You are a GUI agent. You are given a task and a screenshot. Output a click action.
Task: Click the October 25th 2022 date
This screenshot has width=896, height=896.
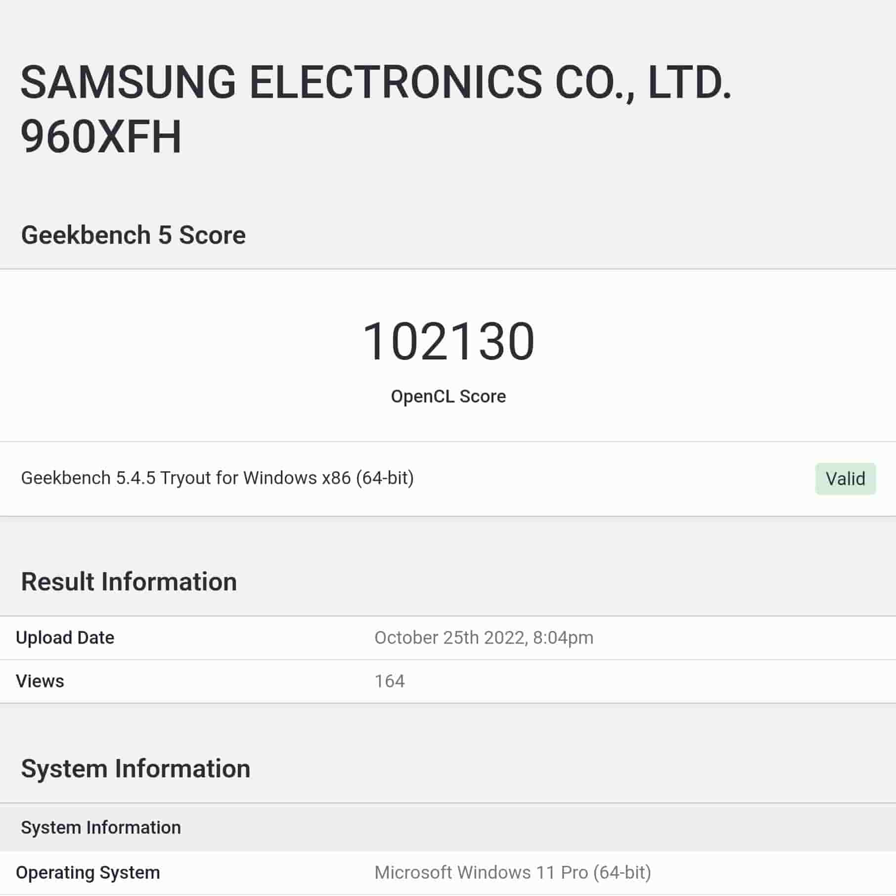click(450, 638)
